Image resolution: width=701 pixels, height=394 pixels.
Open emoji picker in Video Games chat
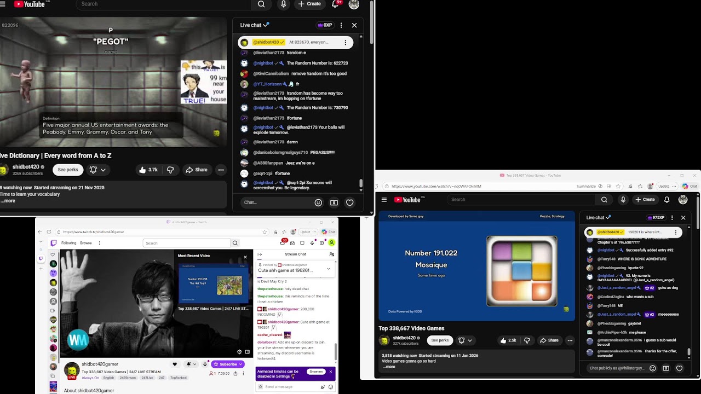(x=653, y=368)
